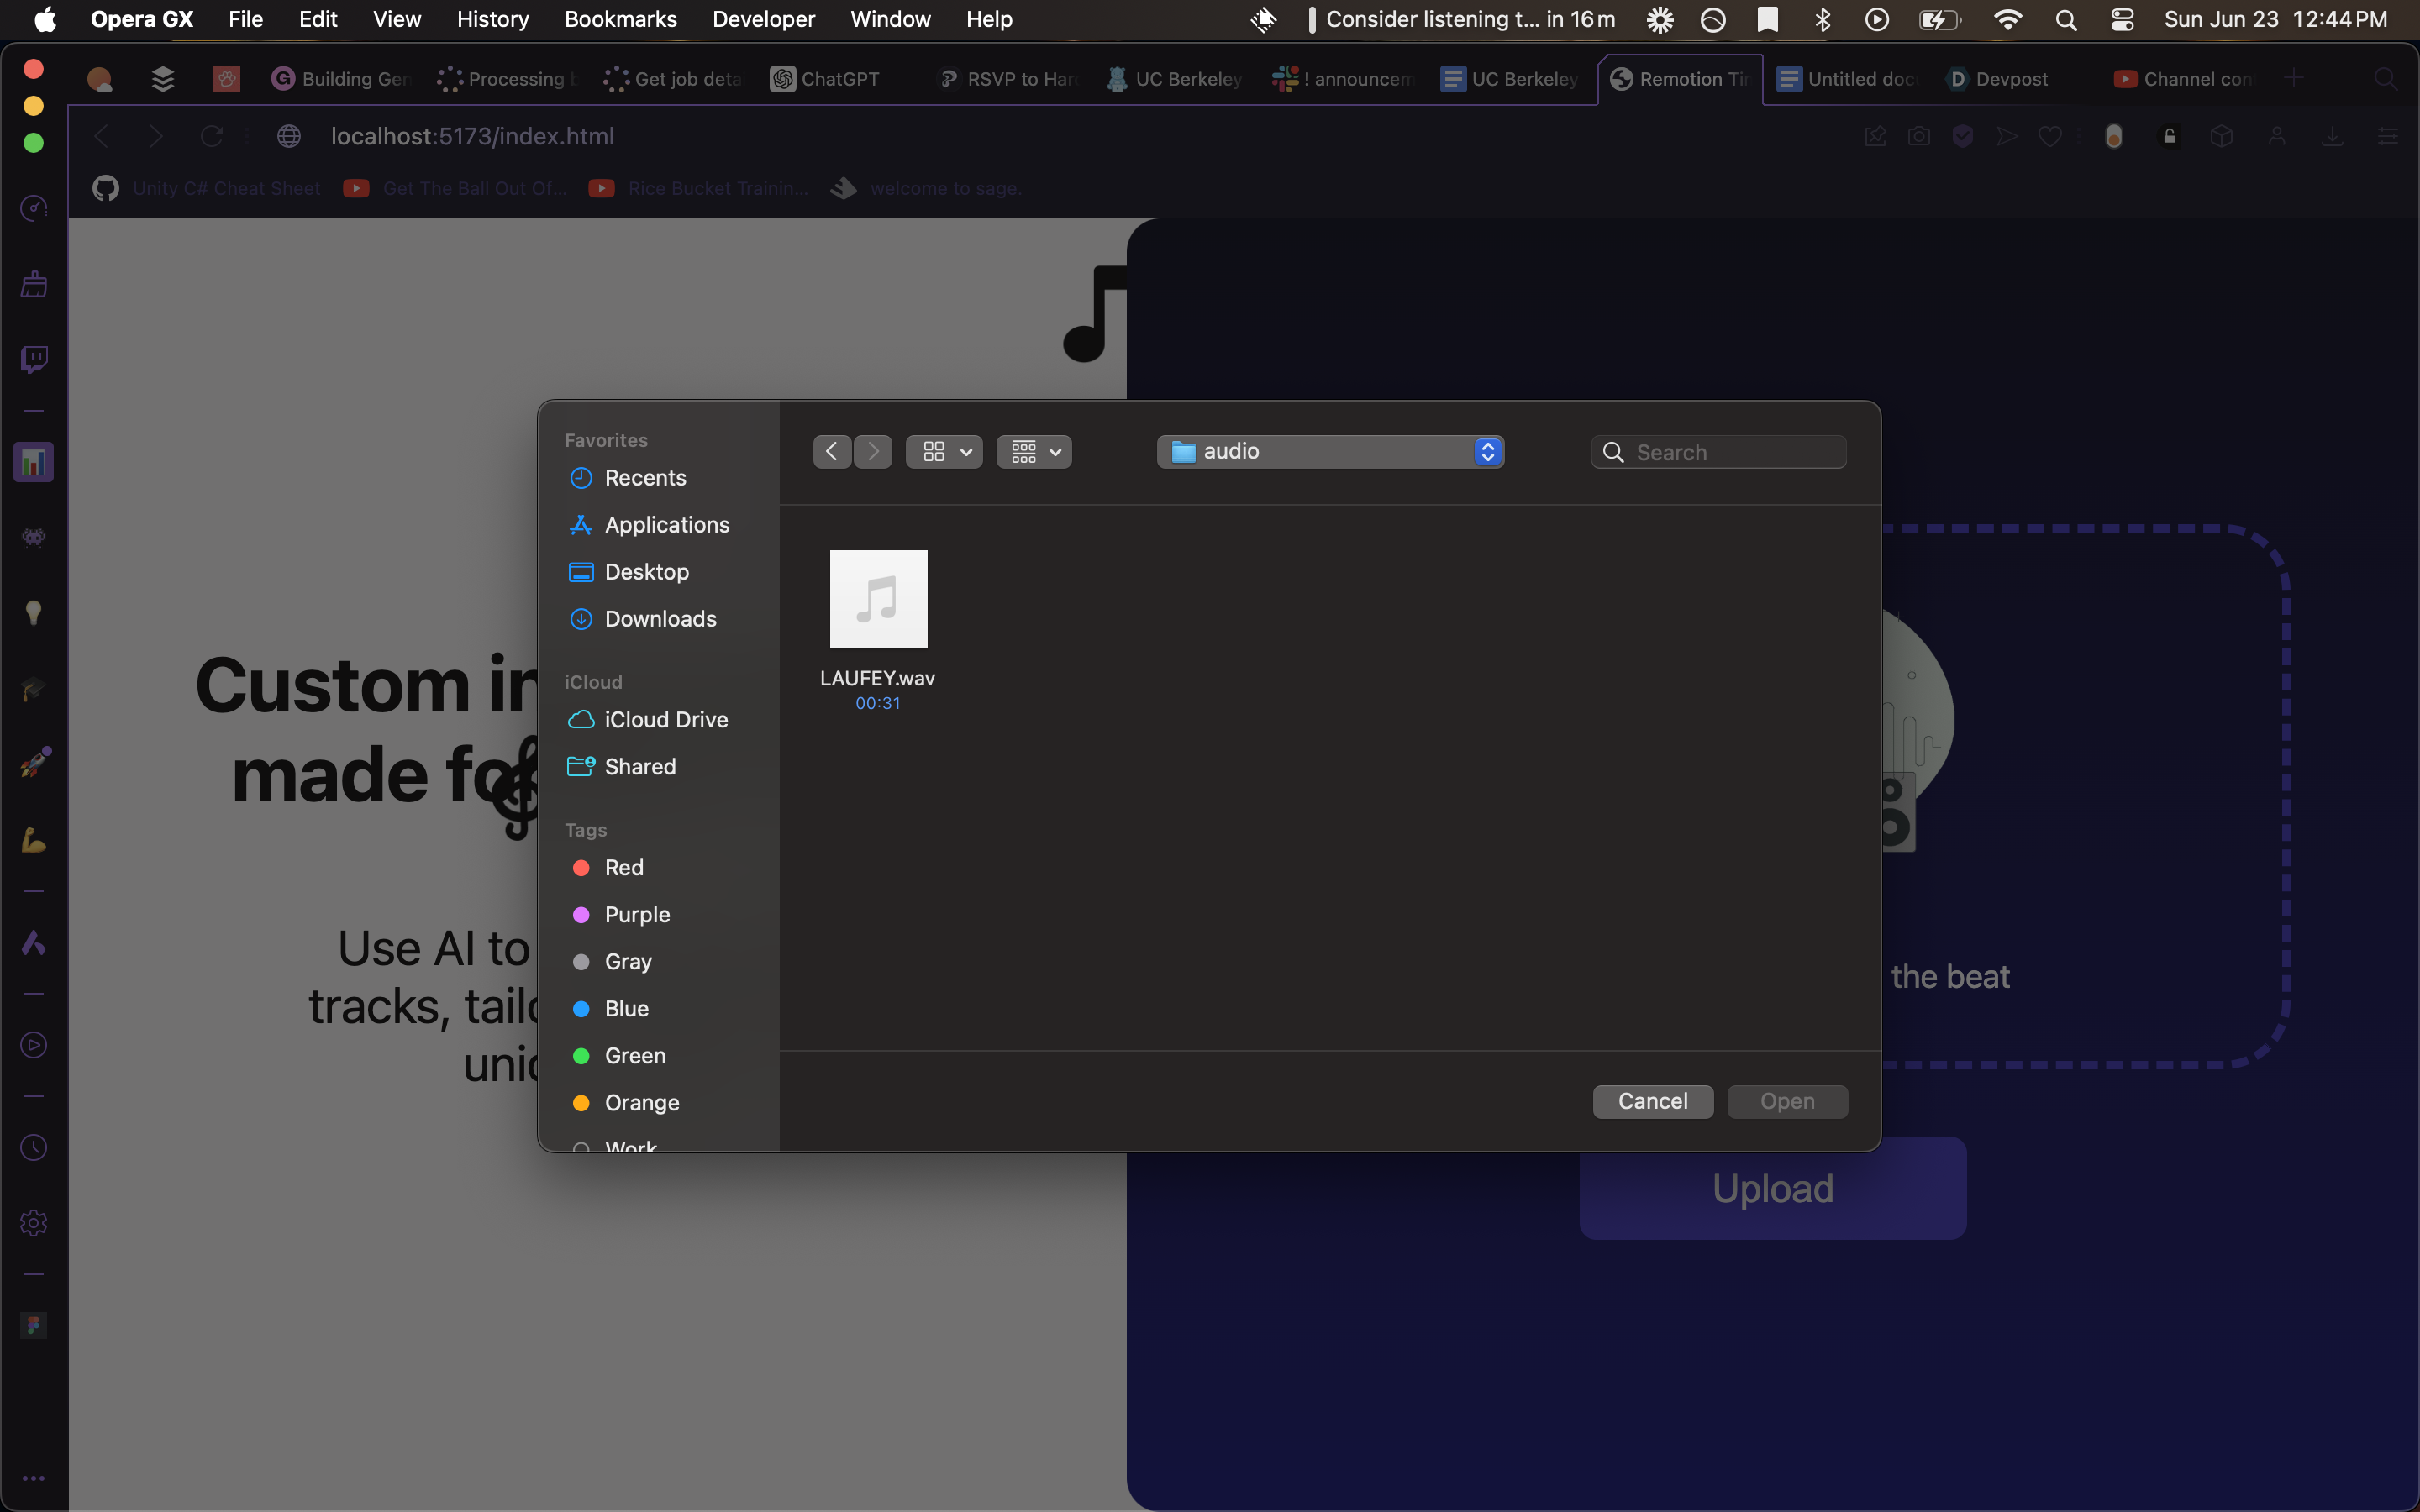Open History clock icon in sidebar
2420x1512 pixels.
[34, 1147]
